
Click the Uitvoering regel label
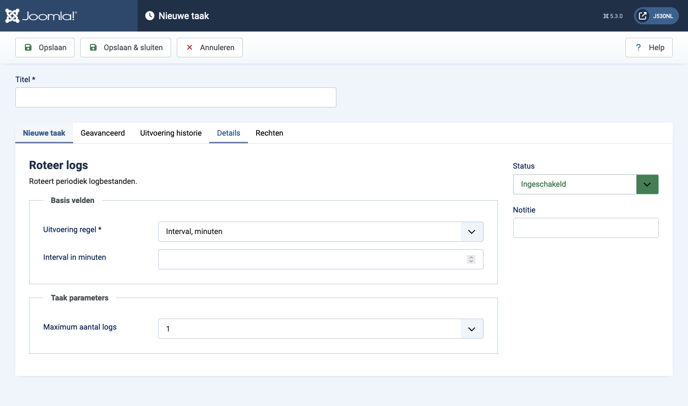pyautogui.click(x=72, y=230)
